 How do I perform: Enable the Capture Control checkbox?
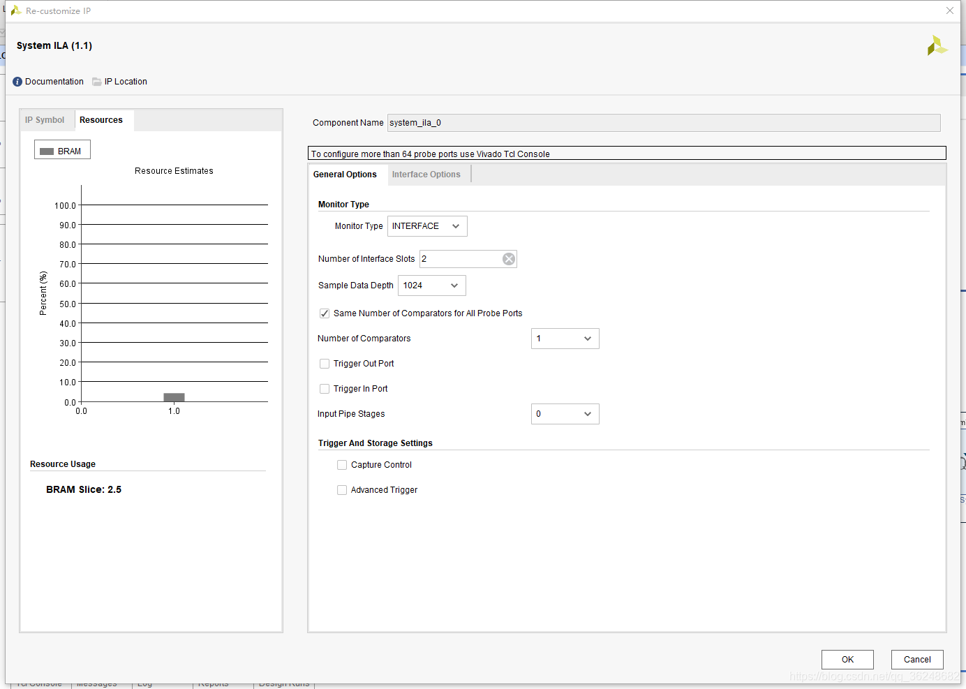pyautogui.click(x=342, y=465)
